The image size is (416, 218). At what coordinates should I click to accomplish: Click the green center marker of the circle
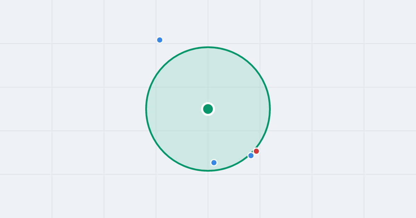pyautogui.click(x=208, y=109)
